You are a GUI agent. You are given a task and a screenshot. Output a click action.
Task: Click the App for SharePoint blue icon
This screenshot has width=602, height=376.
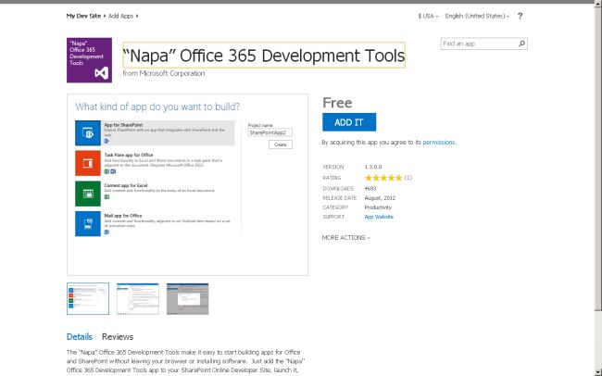click(88, 133)
